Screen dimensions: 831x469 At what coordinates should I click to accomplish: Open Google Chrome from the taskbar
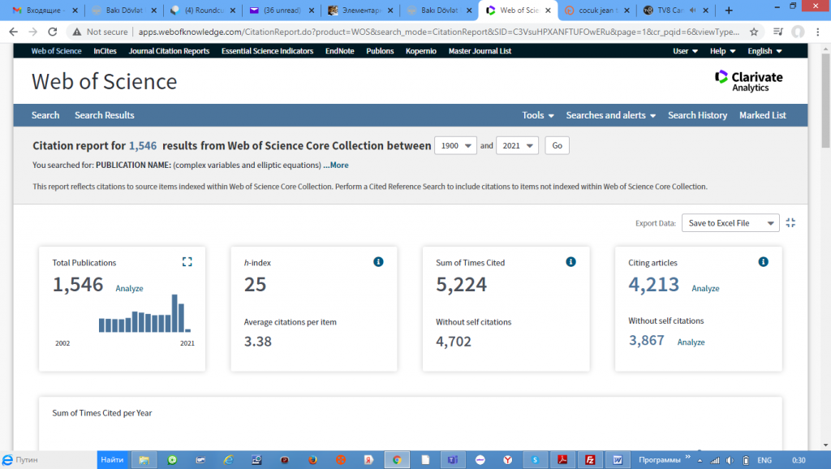(x=396, y=459)
